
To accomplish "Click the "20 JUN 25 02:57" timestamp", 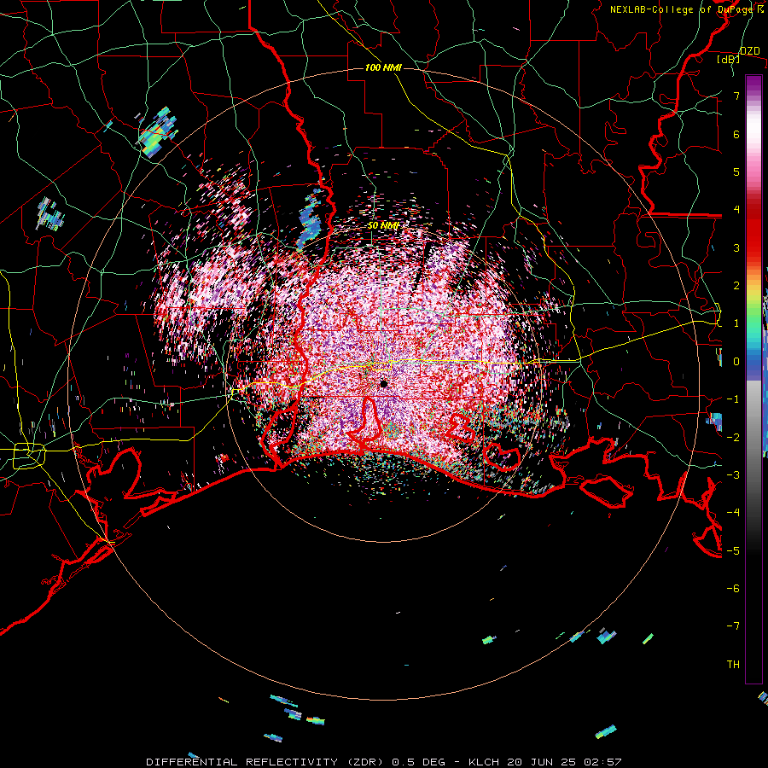I will coord(564,762).
